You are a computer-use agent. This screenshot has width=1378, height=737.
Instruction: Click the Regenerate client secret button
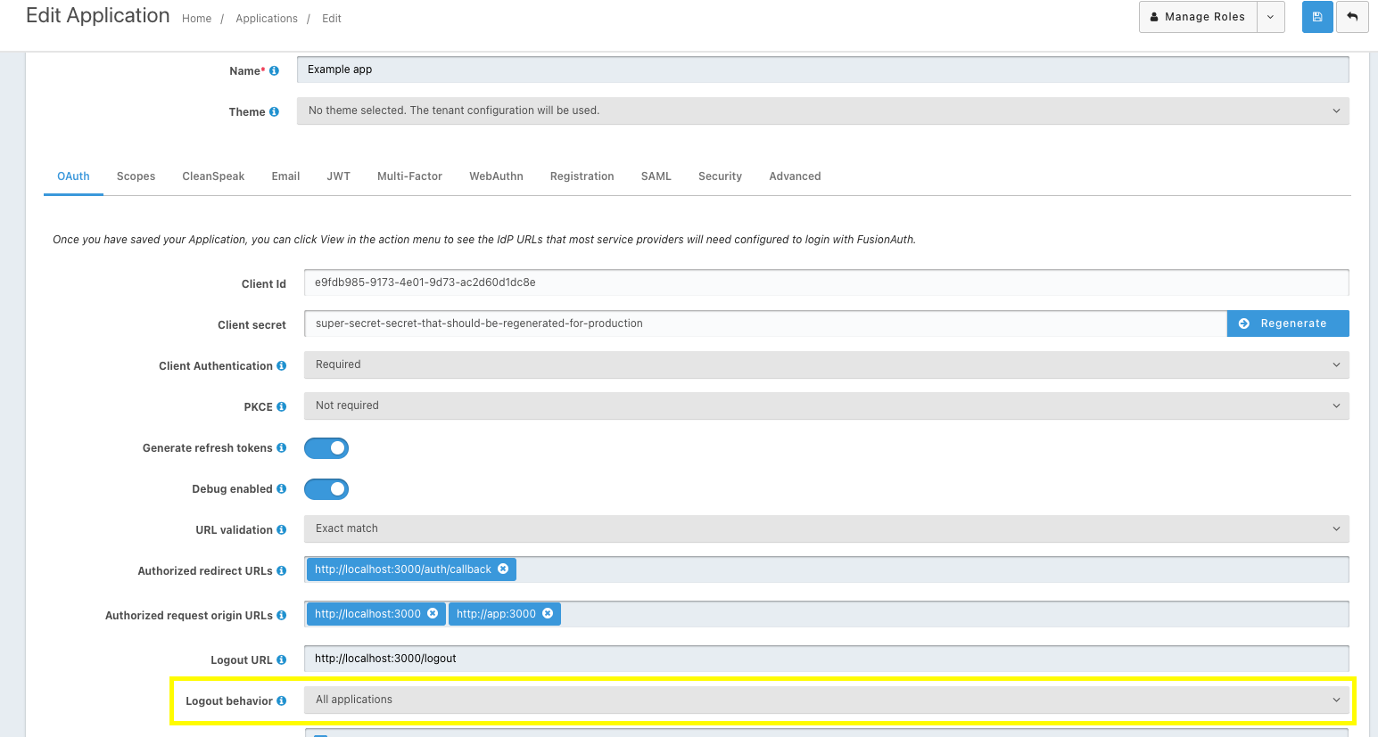point(1287,323)
